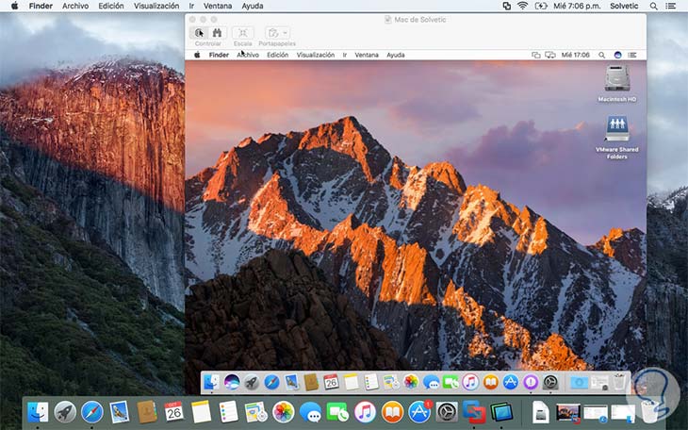Open Portapapeles clipboard dropdown arrow
Screen dimensions: 688x430
pos(286,33)
